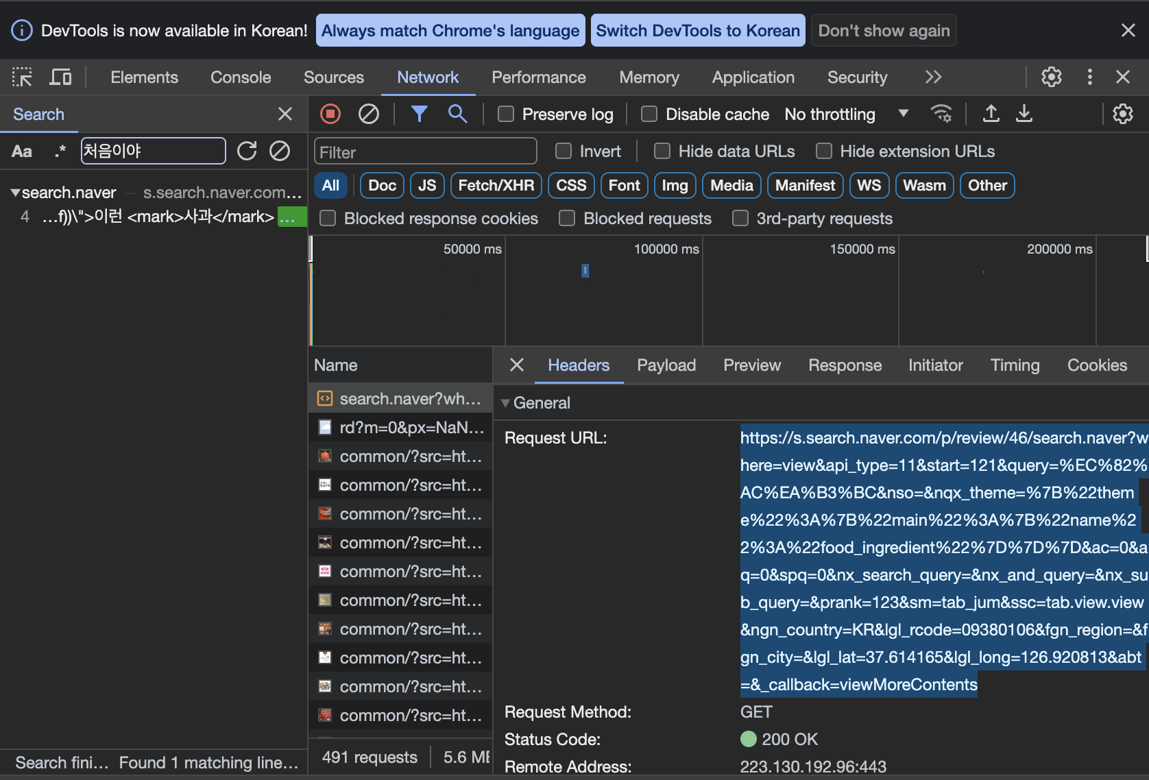Export HAR with the download icon
1149x780 pixels.
(x=1024, y=114)
